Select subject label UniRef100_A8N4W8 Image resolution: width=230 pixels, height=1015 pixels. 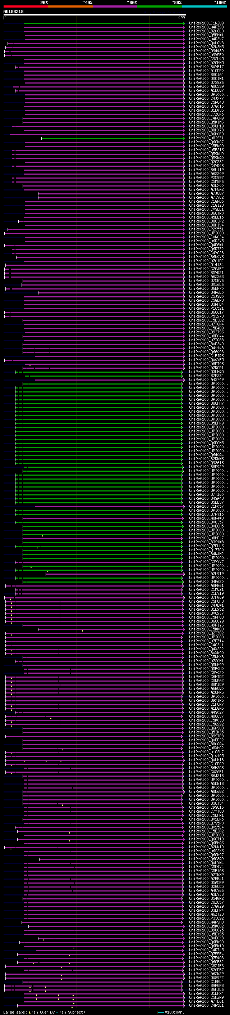coord(206,518)
